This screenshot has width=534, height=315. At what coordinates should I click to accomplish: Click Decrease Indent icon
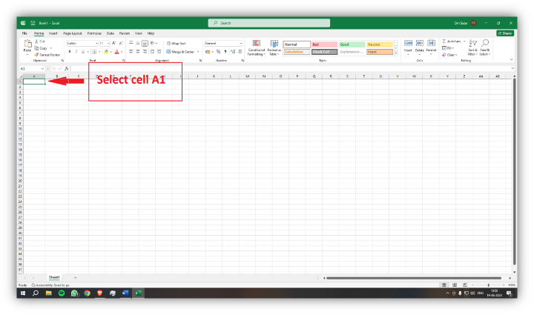[152, 52]
